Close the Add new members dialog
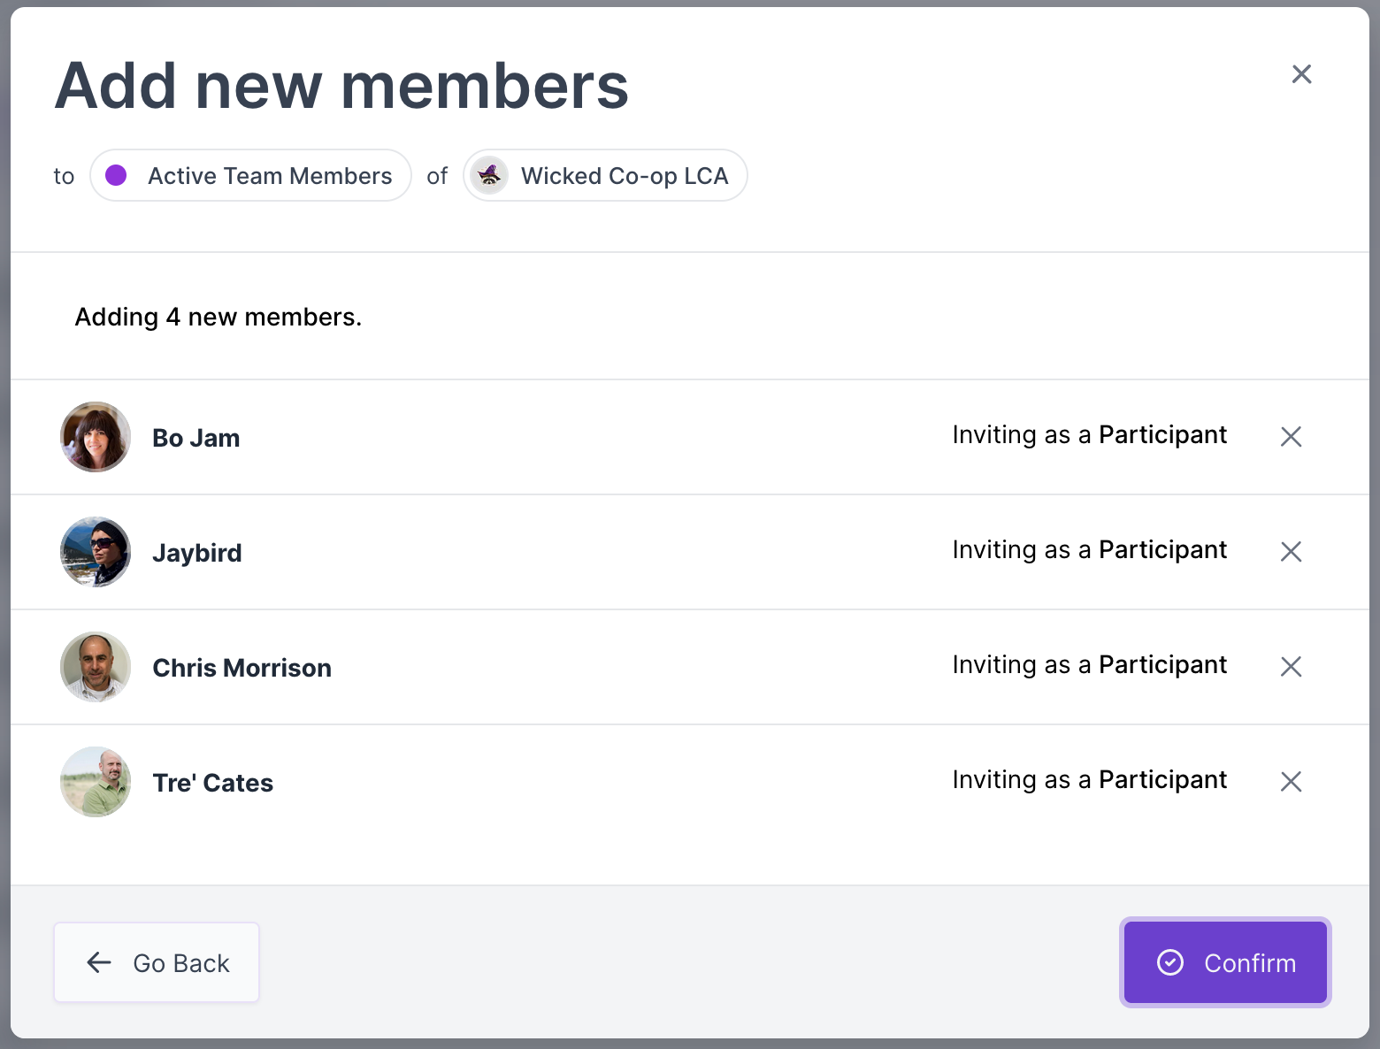The image size is (1380, 1049). coord(1301,74)
